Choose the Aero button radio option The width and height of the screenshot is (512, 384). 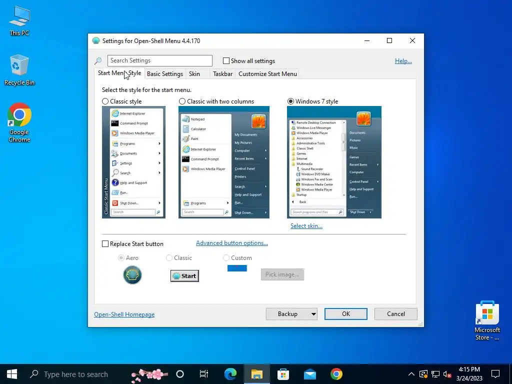coord(121,258)
